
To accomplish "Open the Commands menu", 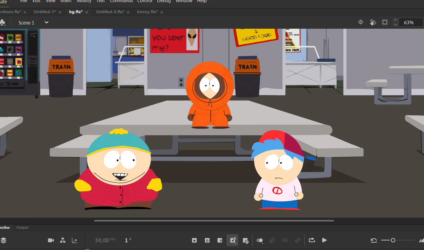I will pos(121,1).
